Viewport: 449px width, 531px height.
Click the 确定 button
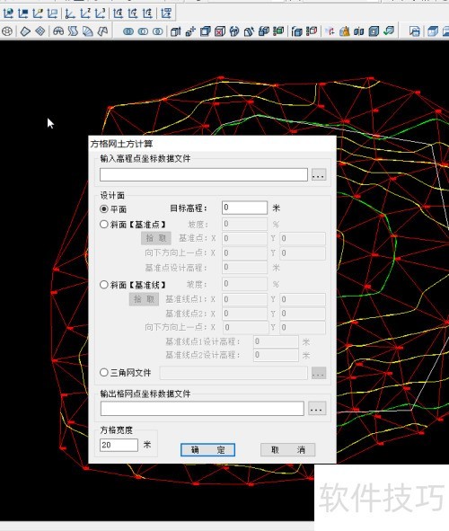(207, 450)
